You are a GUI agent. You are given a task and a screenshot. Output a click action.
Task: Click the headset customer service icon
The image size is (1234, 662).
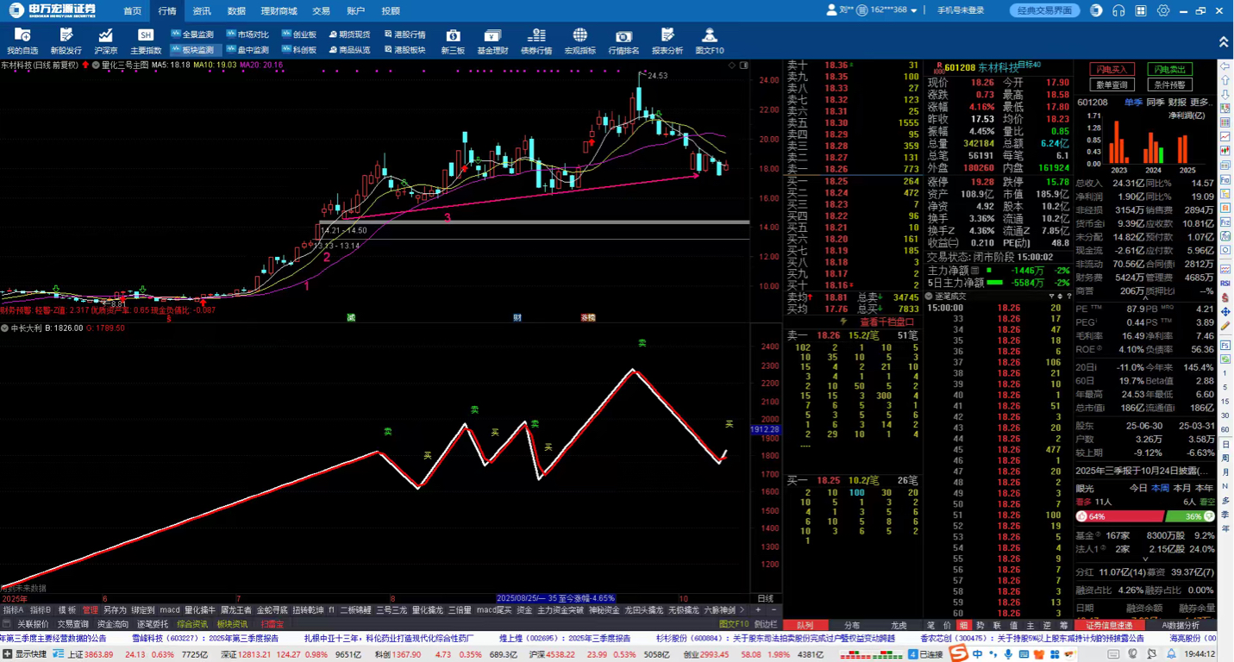click(x=1118, y=10)
